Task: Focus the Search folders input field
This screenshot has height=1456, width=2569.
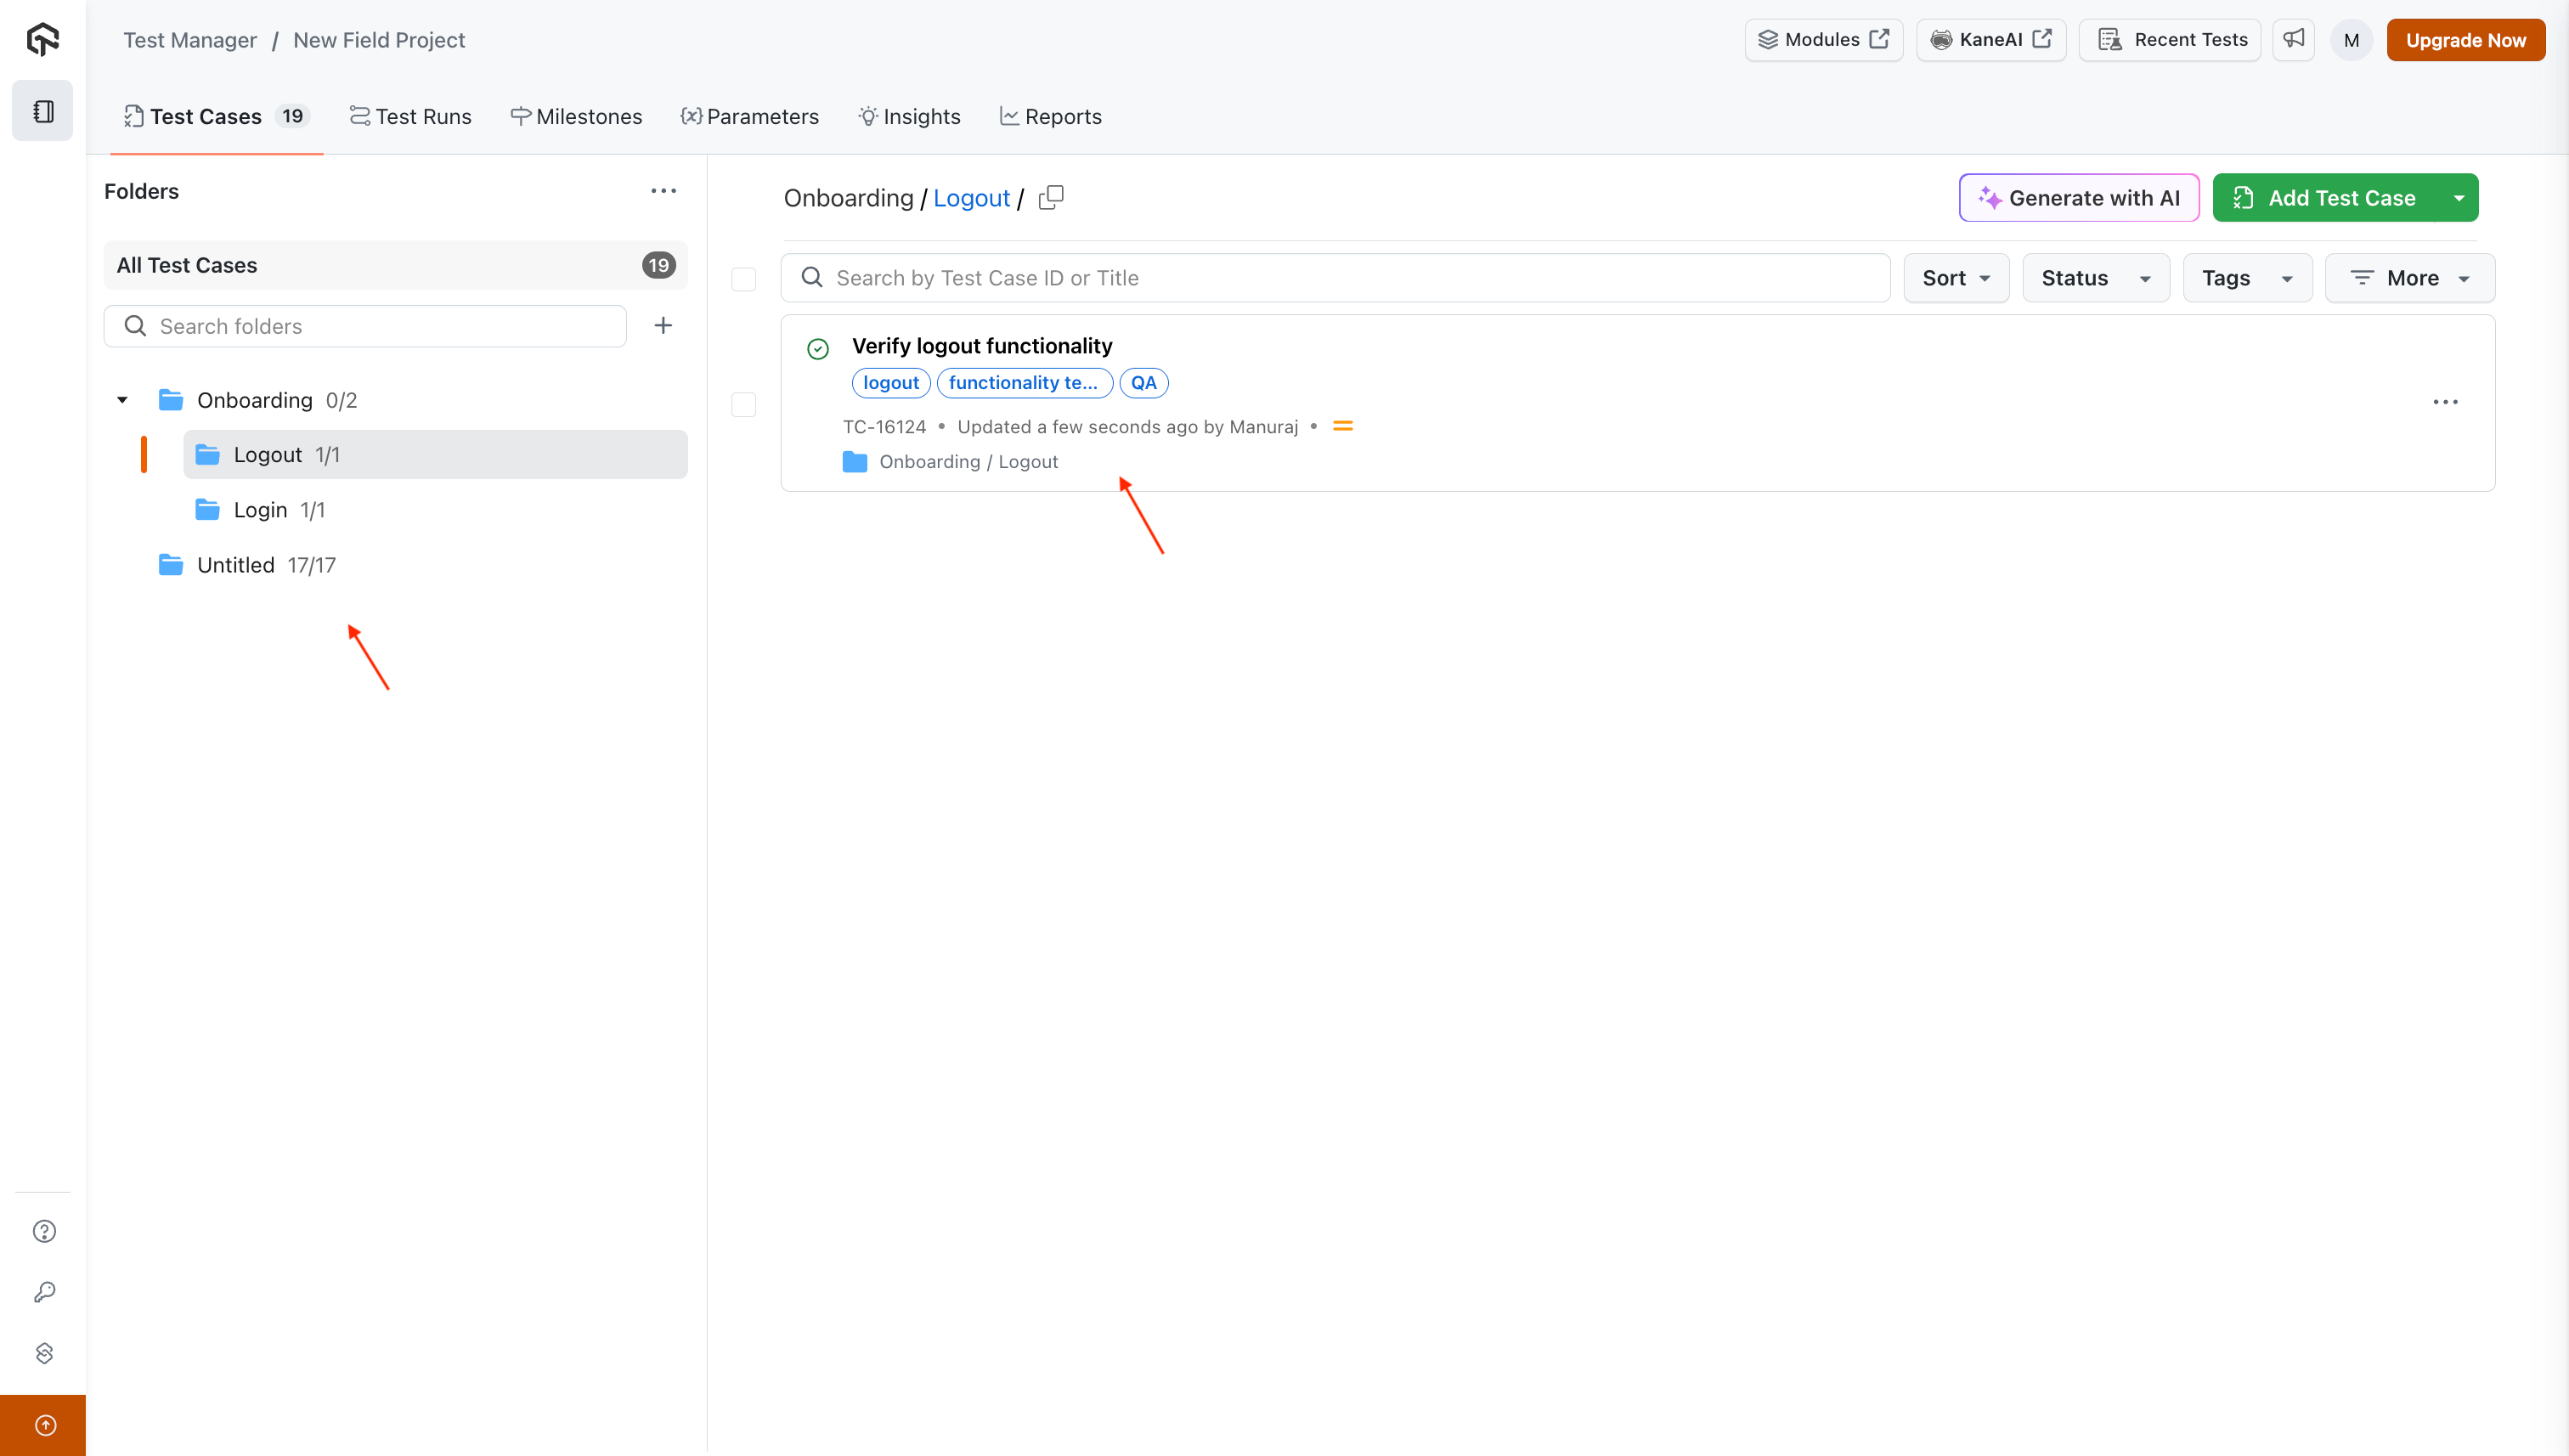Action: [380, 326]
